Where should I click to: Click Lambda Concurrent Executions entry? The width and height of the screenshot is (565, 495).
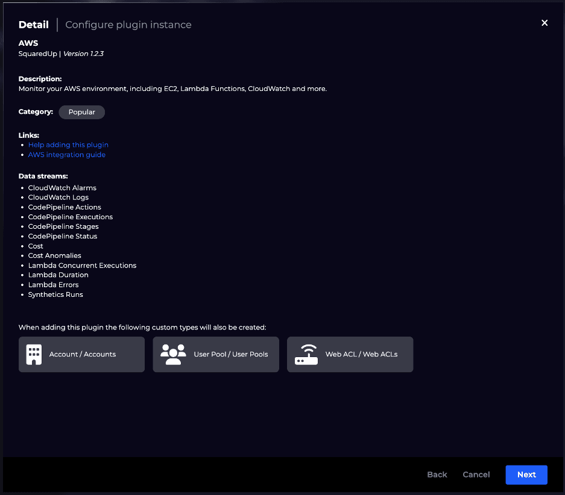click(82, 266)
